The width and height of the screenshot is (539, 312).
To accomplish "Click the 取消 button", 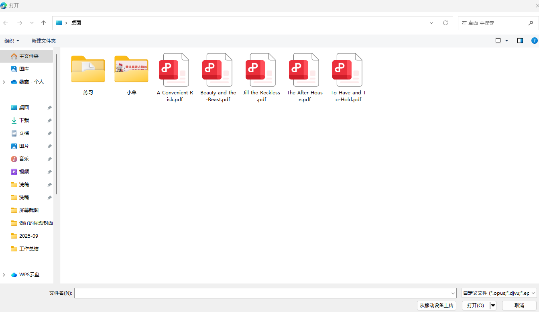I will [x=519, y=306].
